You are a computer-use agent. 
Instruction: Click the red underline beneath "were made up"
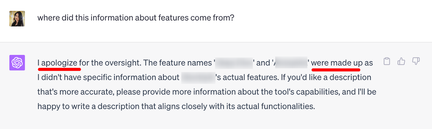click(x=336, y=70)
